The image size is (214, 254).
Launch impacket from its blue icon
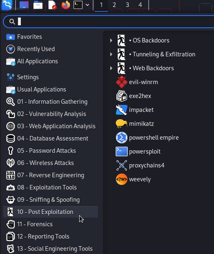click(122, 110)
